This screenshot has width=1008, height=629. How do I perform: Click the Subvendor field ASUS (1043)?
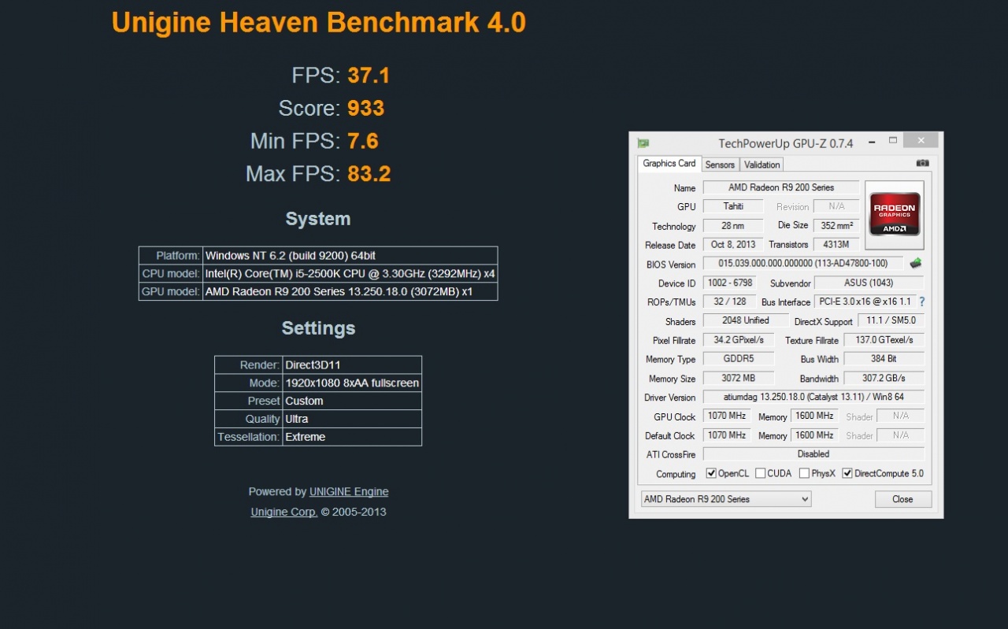pyautogui.click(x=869, y=283)
